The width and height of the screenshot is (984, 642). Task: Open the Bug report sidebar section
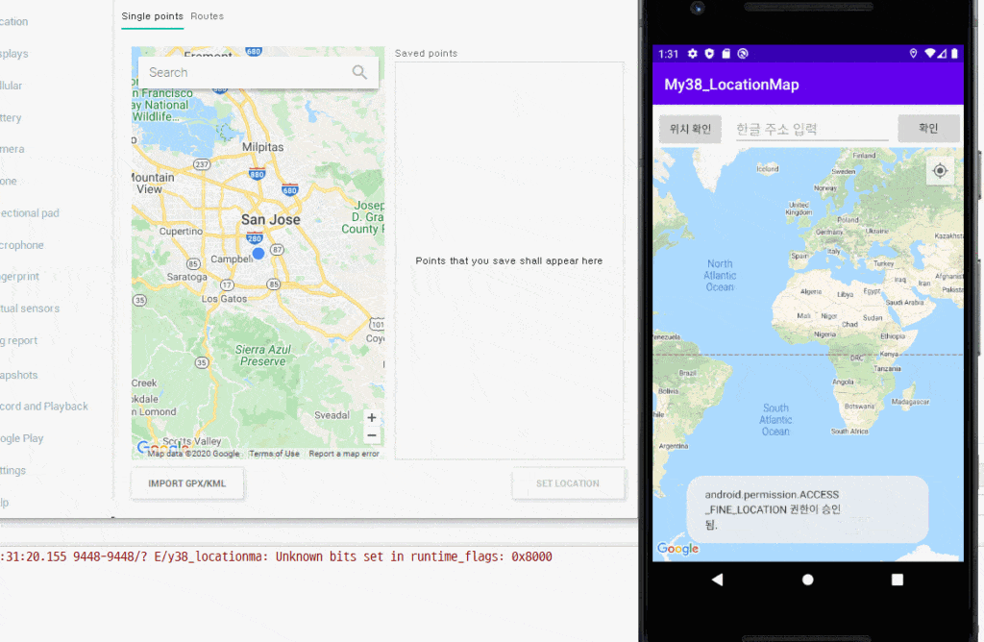tap(19, 340)
